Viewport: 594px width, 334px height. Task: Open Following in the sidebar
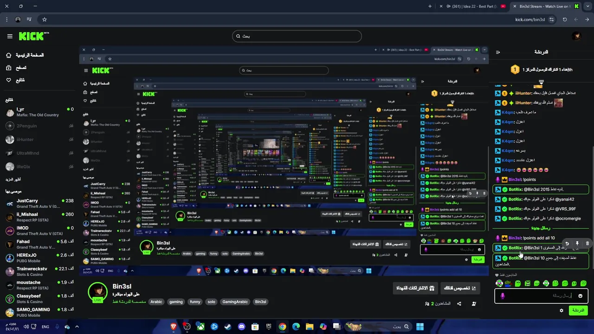[x=15, y=80]
